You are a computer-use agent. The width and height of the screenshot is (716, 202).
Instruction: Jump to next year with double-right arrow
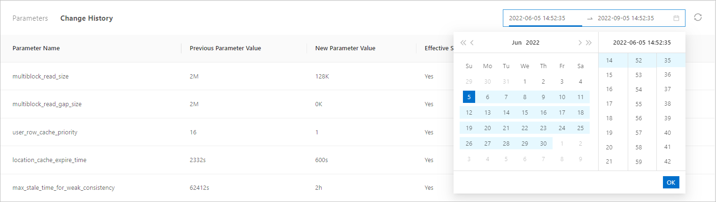[x=589, y=43]
